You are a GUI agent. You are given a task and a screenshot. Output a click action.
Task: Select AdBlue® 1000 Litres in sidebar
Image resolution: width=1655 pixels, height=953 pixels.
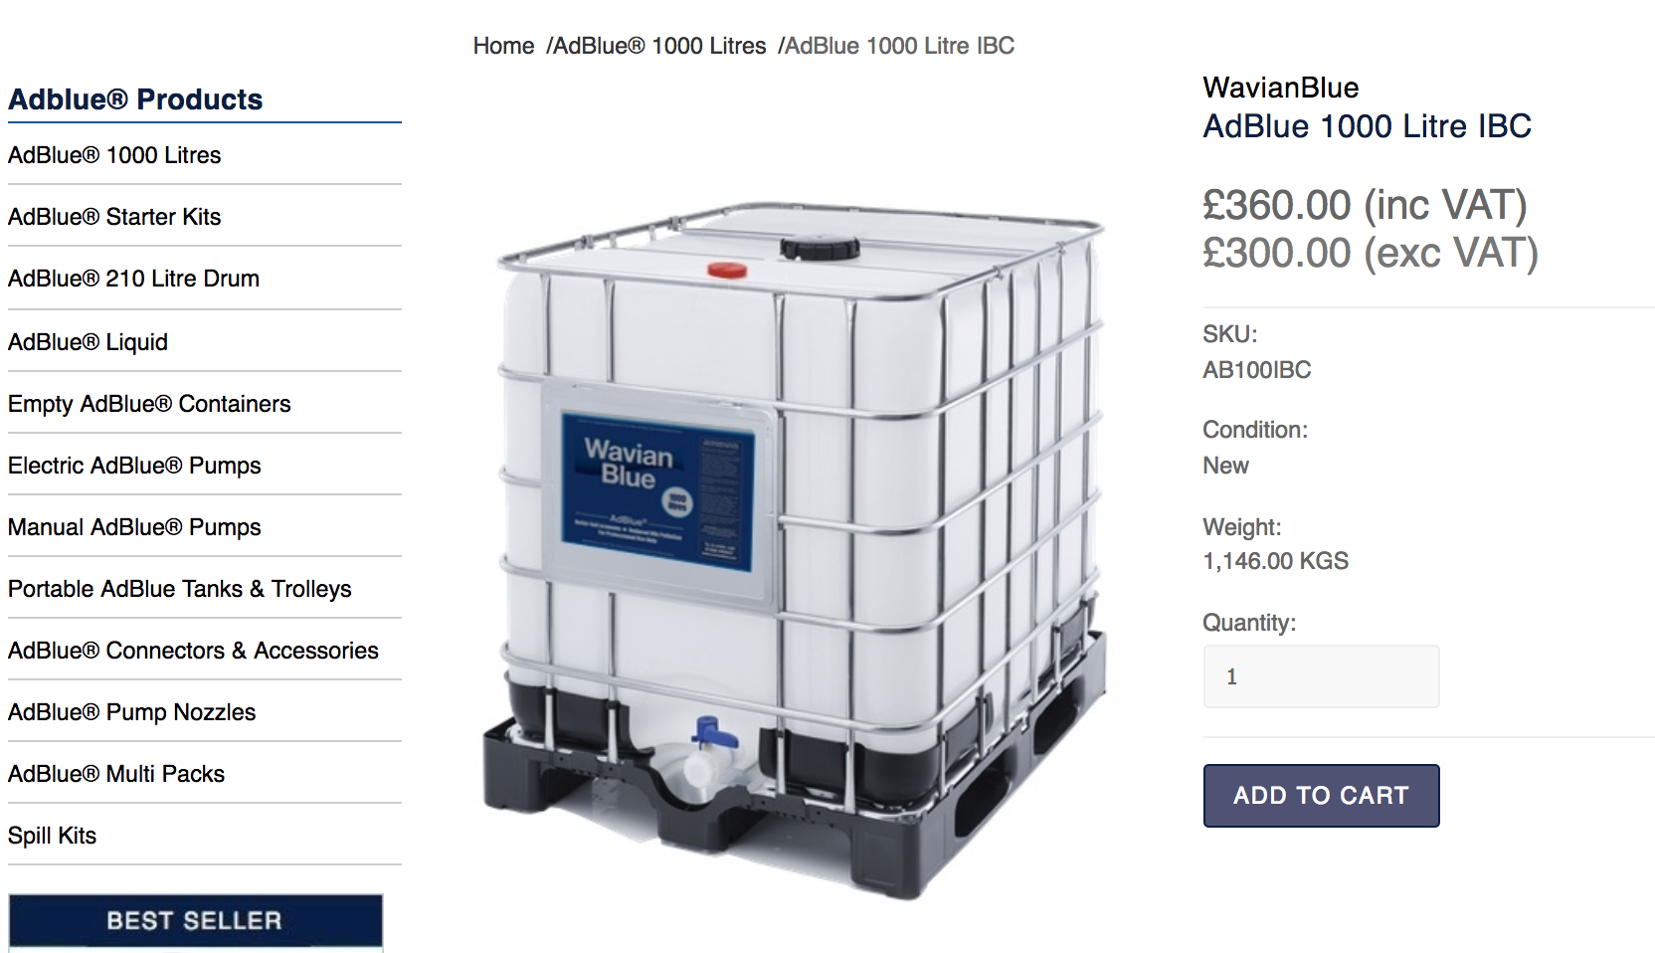point(114,155)
